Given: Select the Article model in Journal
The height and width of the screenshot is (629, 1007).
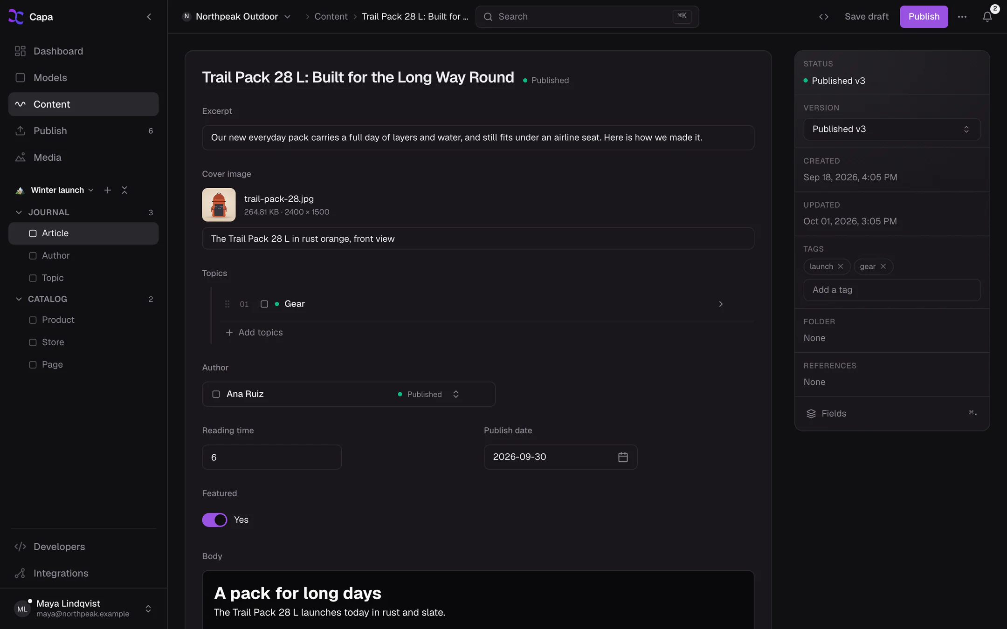Looking at the screenshot, I should [x=83, y=233].
